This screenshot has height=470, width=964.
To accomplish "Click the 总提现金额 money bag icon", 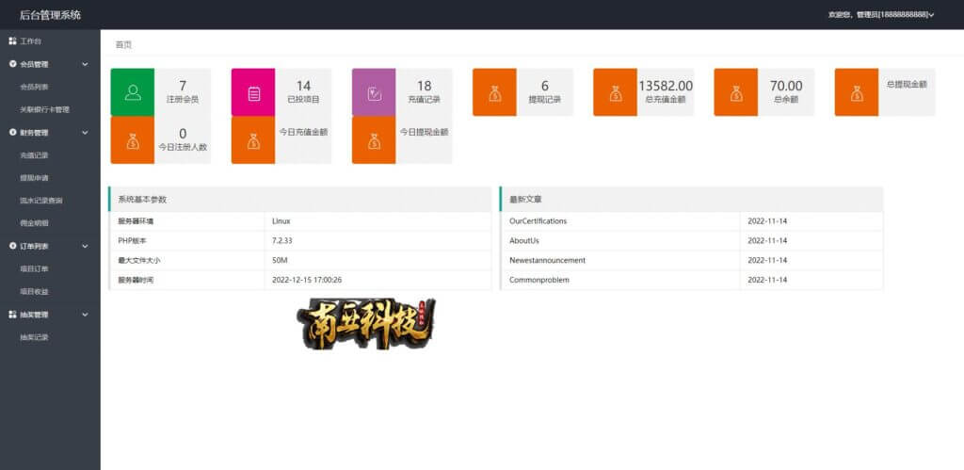I will (857, 92).
